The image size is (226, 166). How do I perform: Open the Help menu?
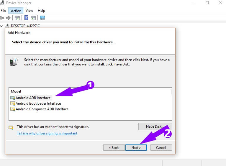coord(41,11)
